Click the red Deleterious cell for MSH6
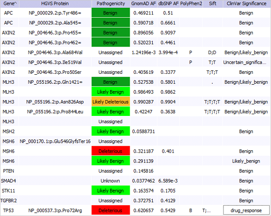 coord(111,151)
